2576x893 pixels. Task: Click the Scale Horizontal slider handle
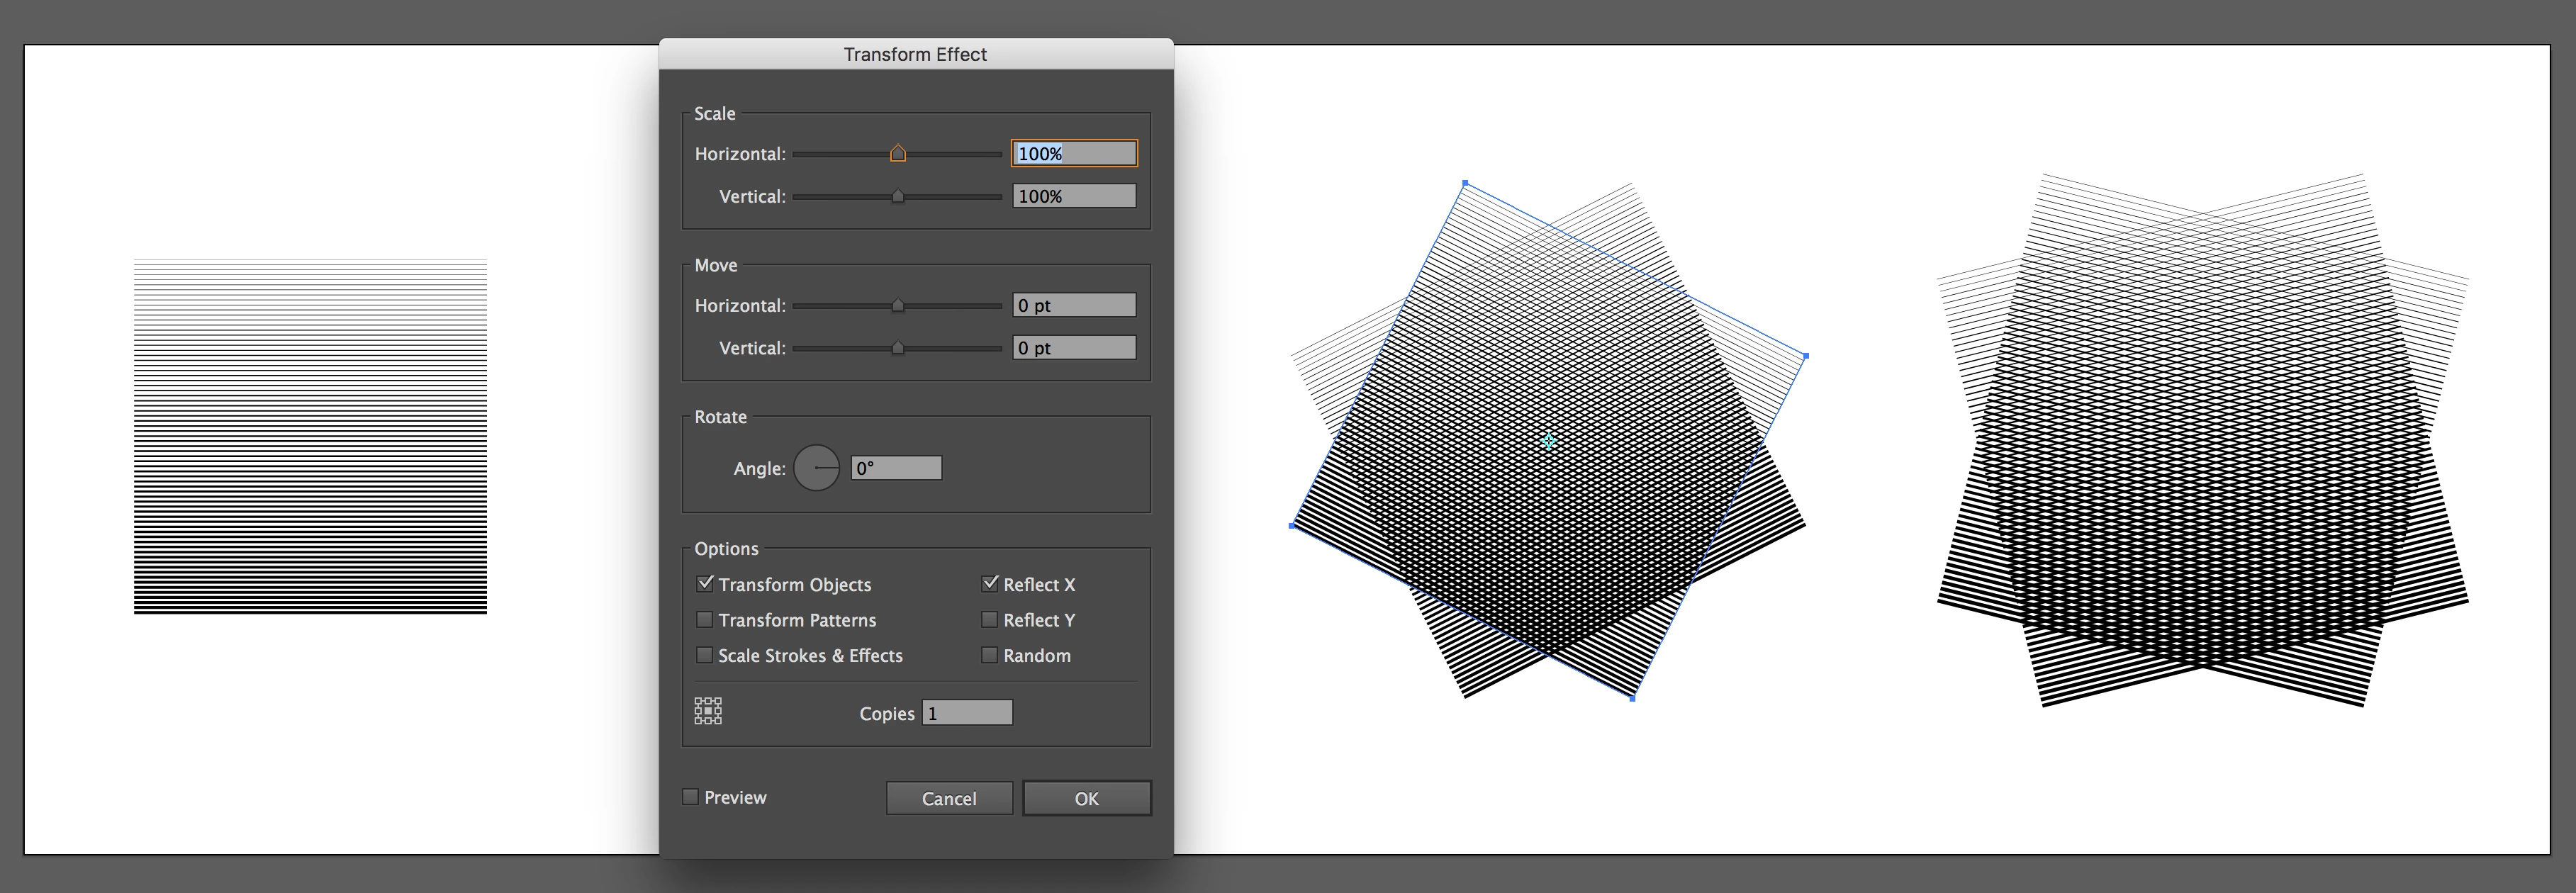click(x=898, y=153)
